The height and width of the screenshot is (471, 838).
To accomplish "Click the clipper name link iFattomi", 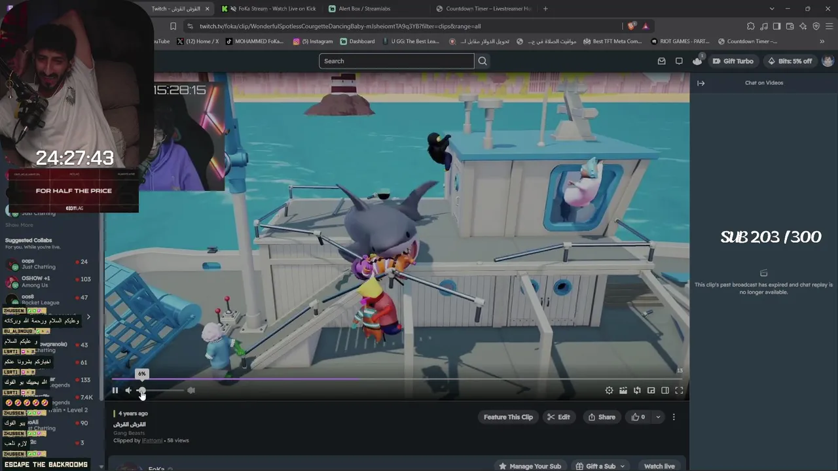I will (151, 441).
